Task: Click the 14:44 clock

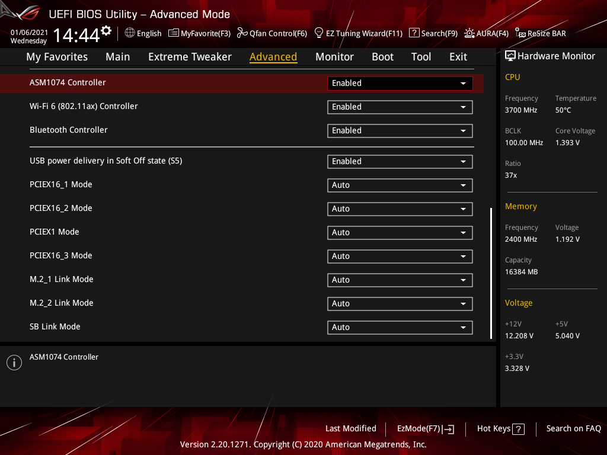Action: 76,35
